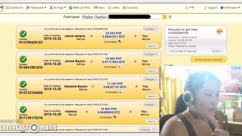Viewport: 242px width, 136px height.
Task: Click confirmation icon on celina lemana order
Action: tap(119, 41)
